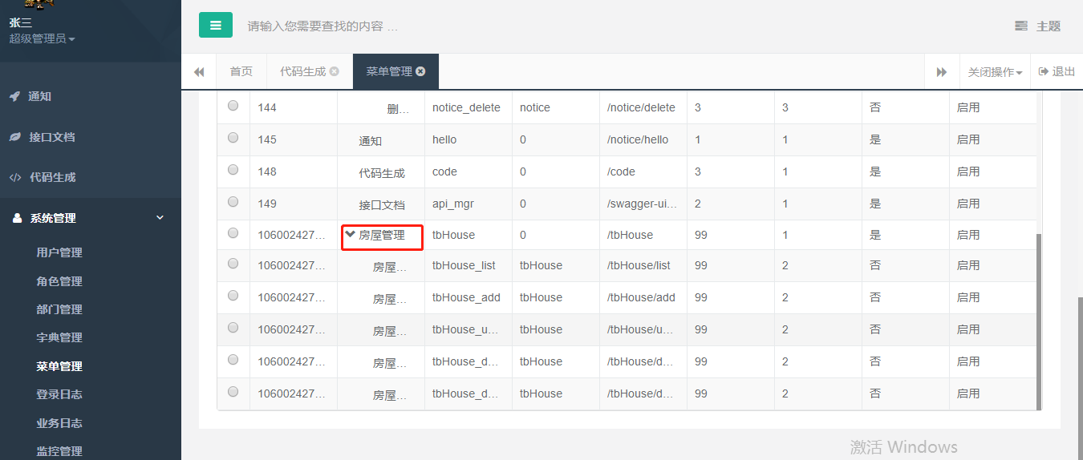Image resolution: width=1083 pixels, height=460 pixels.
Task: Click the 退出 logout link
Action: coord(1057,71)
